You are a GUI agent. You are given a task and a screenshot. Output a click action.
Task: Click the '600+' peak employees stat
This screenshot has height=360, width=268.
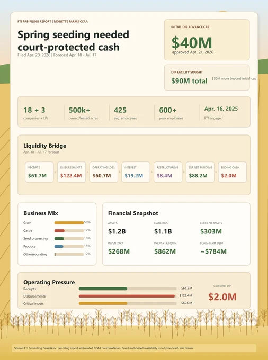tap(168, 110)
